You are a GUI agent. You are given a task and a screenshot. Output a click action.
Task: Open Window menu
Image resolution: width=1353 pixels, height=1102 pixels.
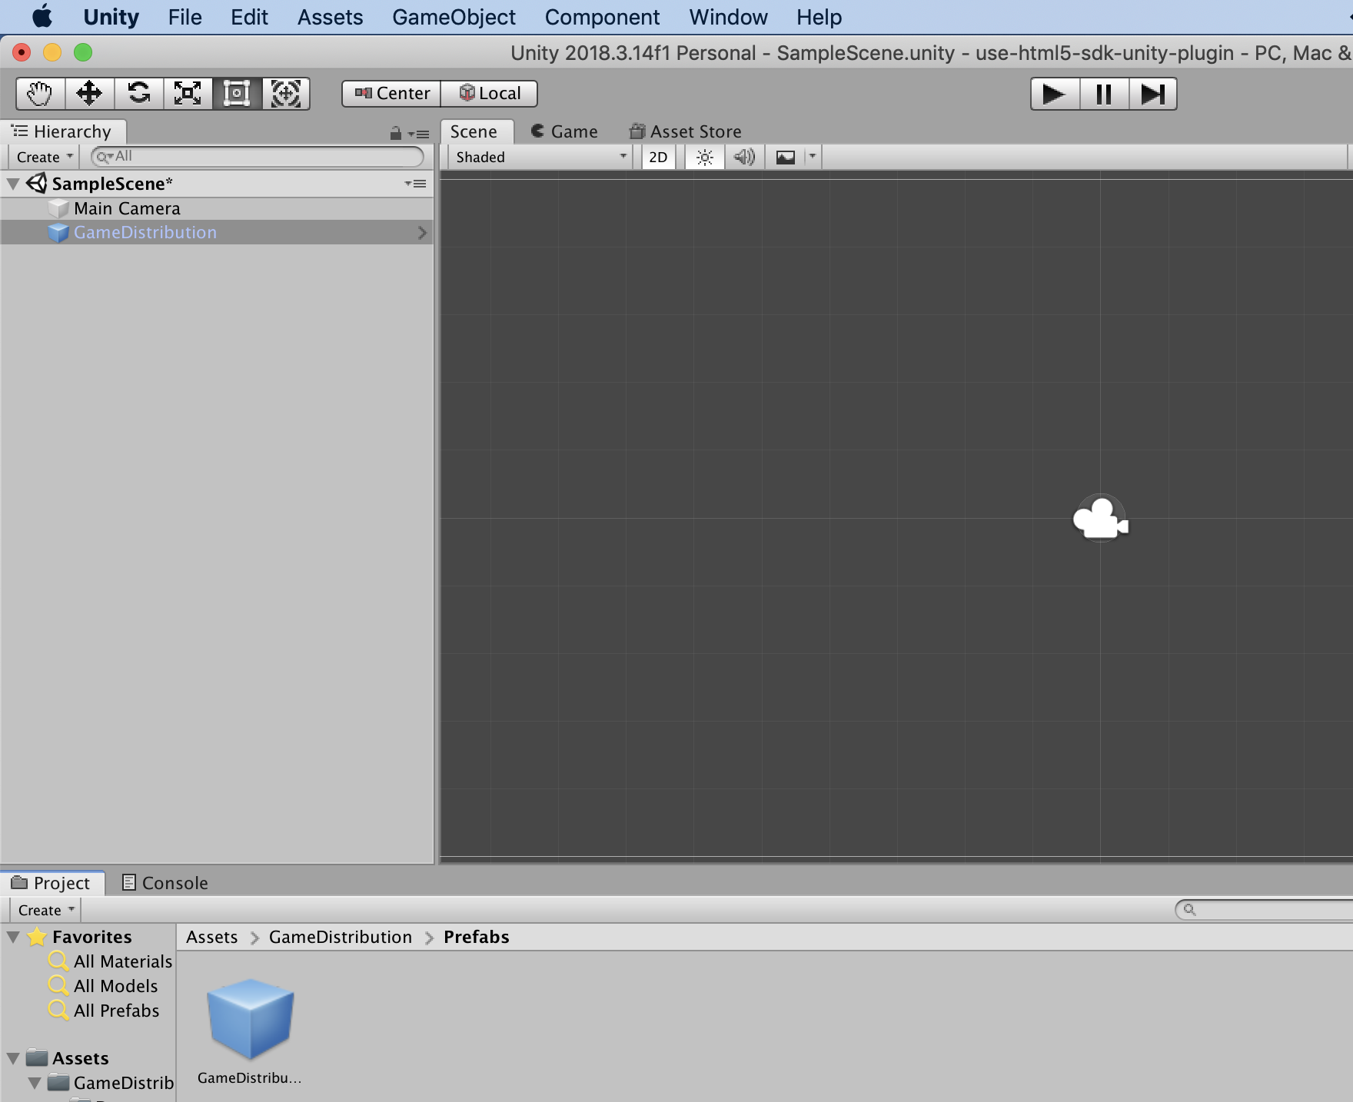point(728,17)
